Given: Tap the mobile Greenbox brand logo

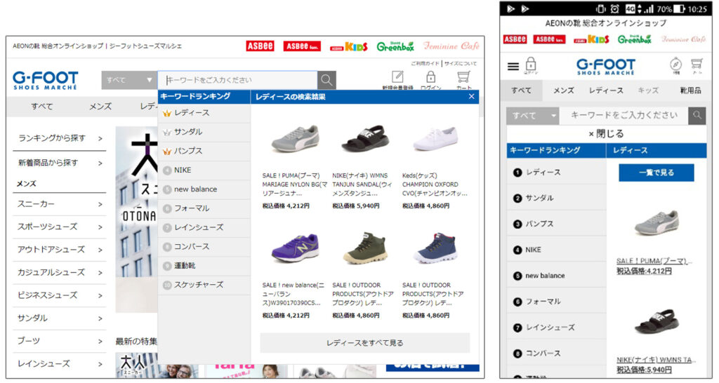Looking at the screenshot, I should click(x=635, y=39).
